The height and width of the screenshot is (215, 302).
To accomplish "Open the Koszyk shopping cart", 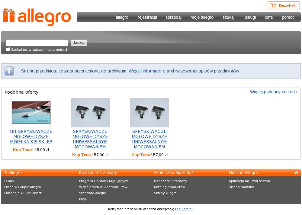I will point(284,6).
